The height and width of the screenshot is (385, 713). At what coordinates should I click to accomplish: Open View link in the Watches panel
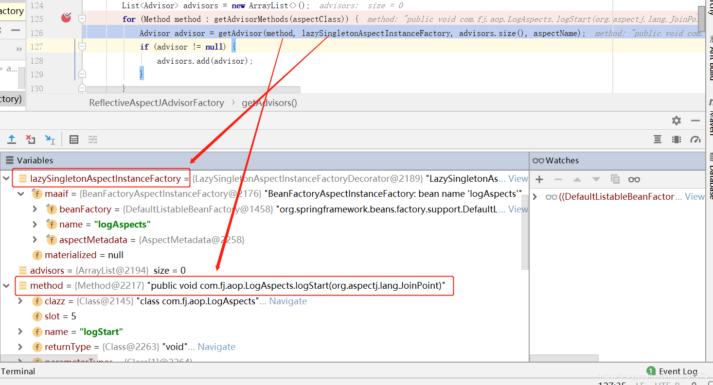point(695,196)
